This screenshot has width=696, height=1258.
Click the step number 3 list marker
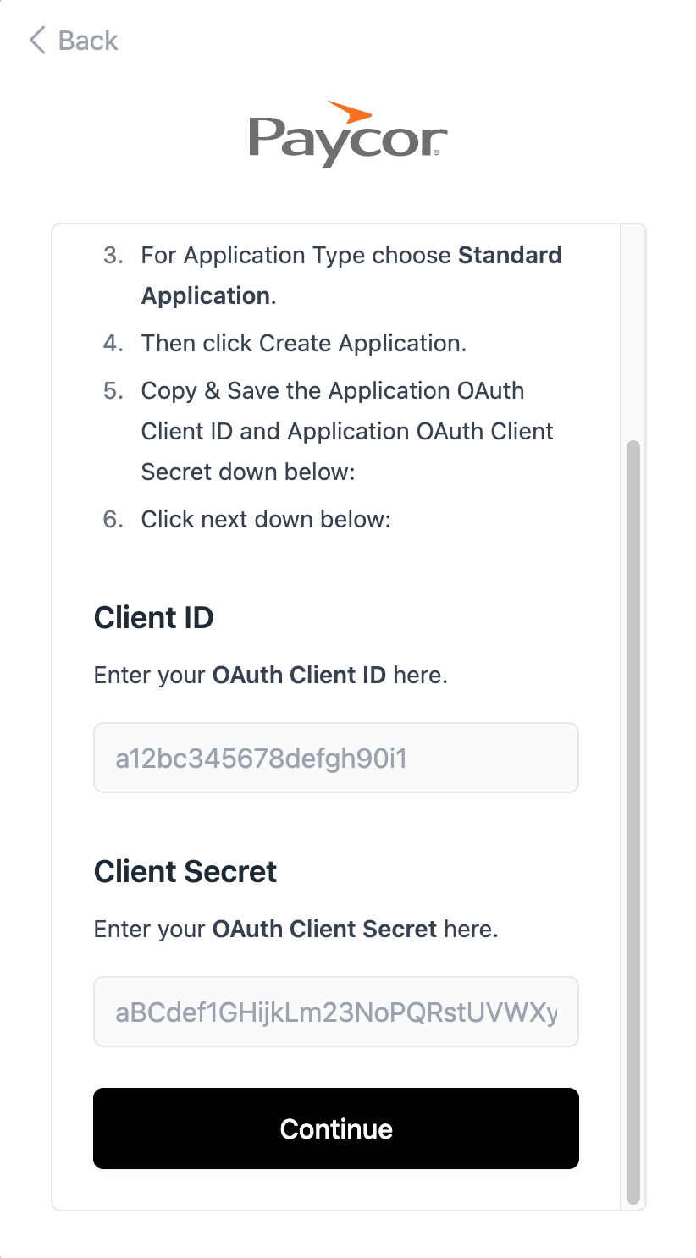tap(113, 256)
